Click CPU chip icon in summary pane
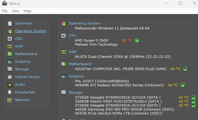 64,36
